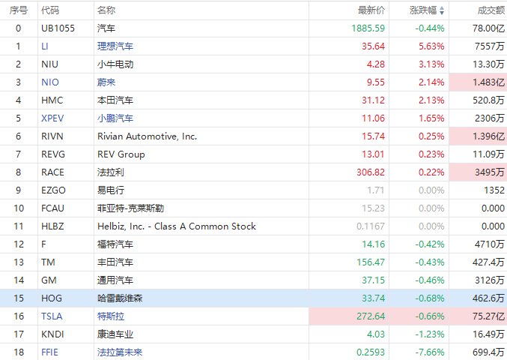Click the XPEV ticker code
Viewport: 507px width, 360px height.
[x=52, y=118]
